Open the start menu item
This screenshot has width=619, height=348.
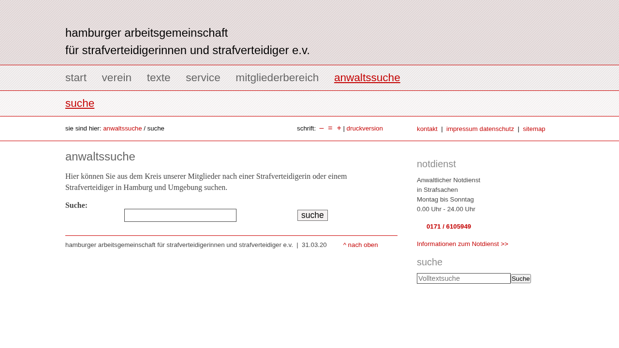point(76,78)
